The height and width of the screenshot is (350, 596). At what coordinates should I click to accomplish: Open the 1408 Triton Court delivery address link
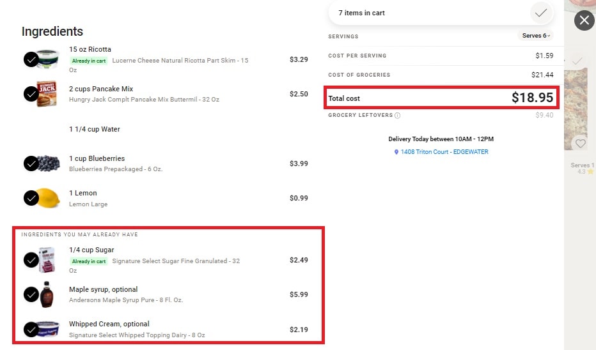[444, 152]
